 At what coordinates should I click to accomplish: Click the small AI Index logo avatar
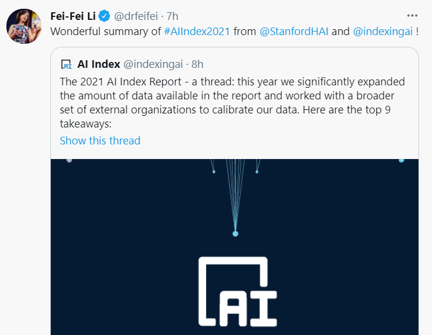(66, 64)
